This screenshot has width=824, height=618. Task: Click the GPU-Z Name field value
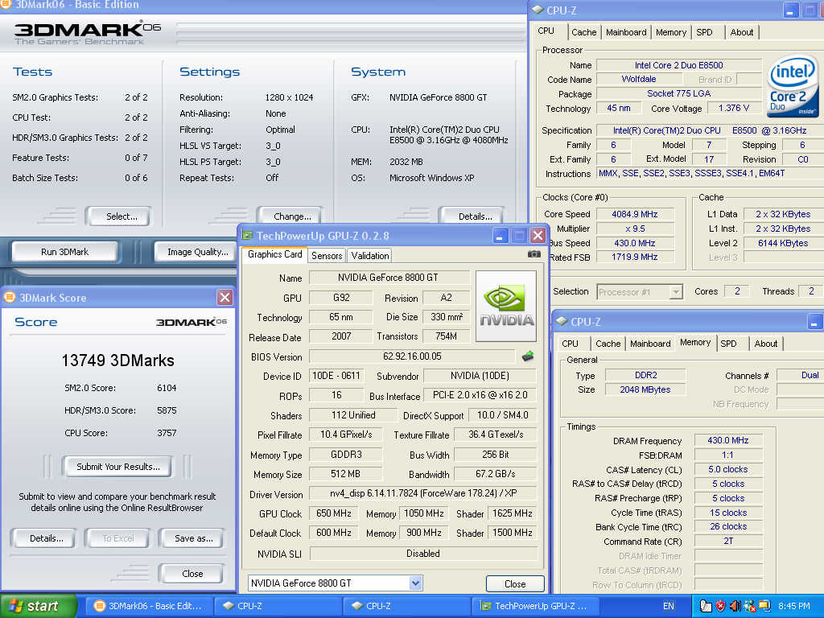point(388,278)
